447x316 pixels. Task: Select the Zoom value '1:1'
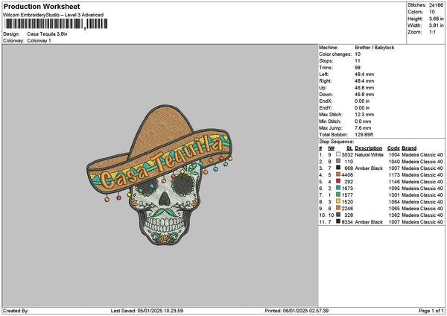(x=432, y=32)
